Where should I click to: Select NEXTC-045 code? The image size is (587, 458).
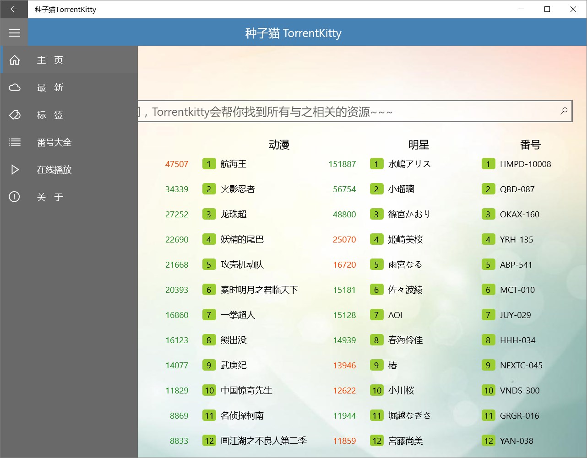(521, 366)
